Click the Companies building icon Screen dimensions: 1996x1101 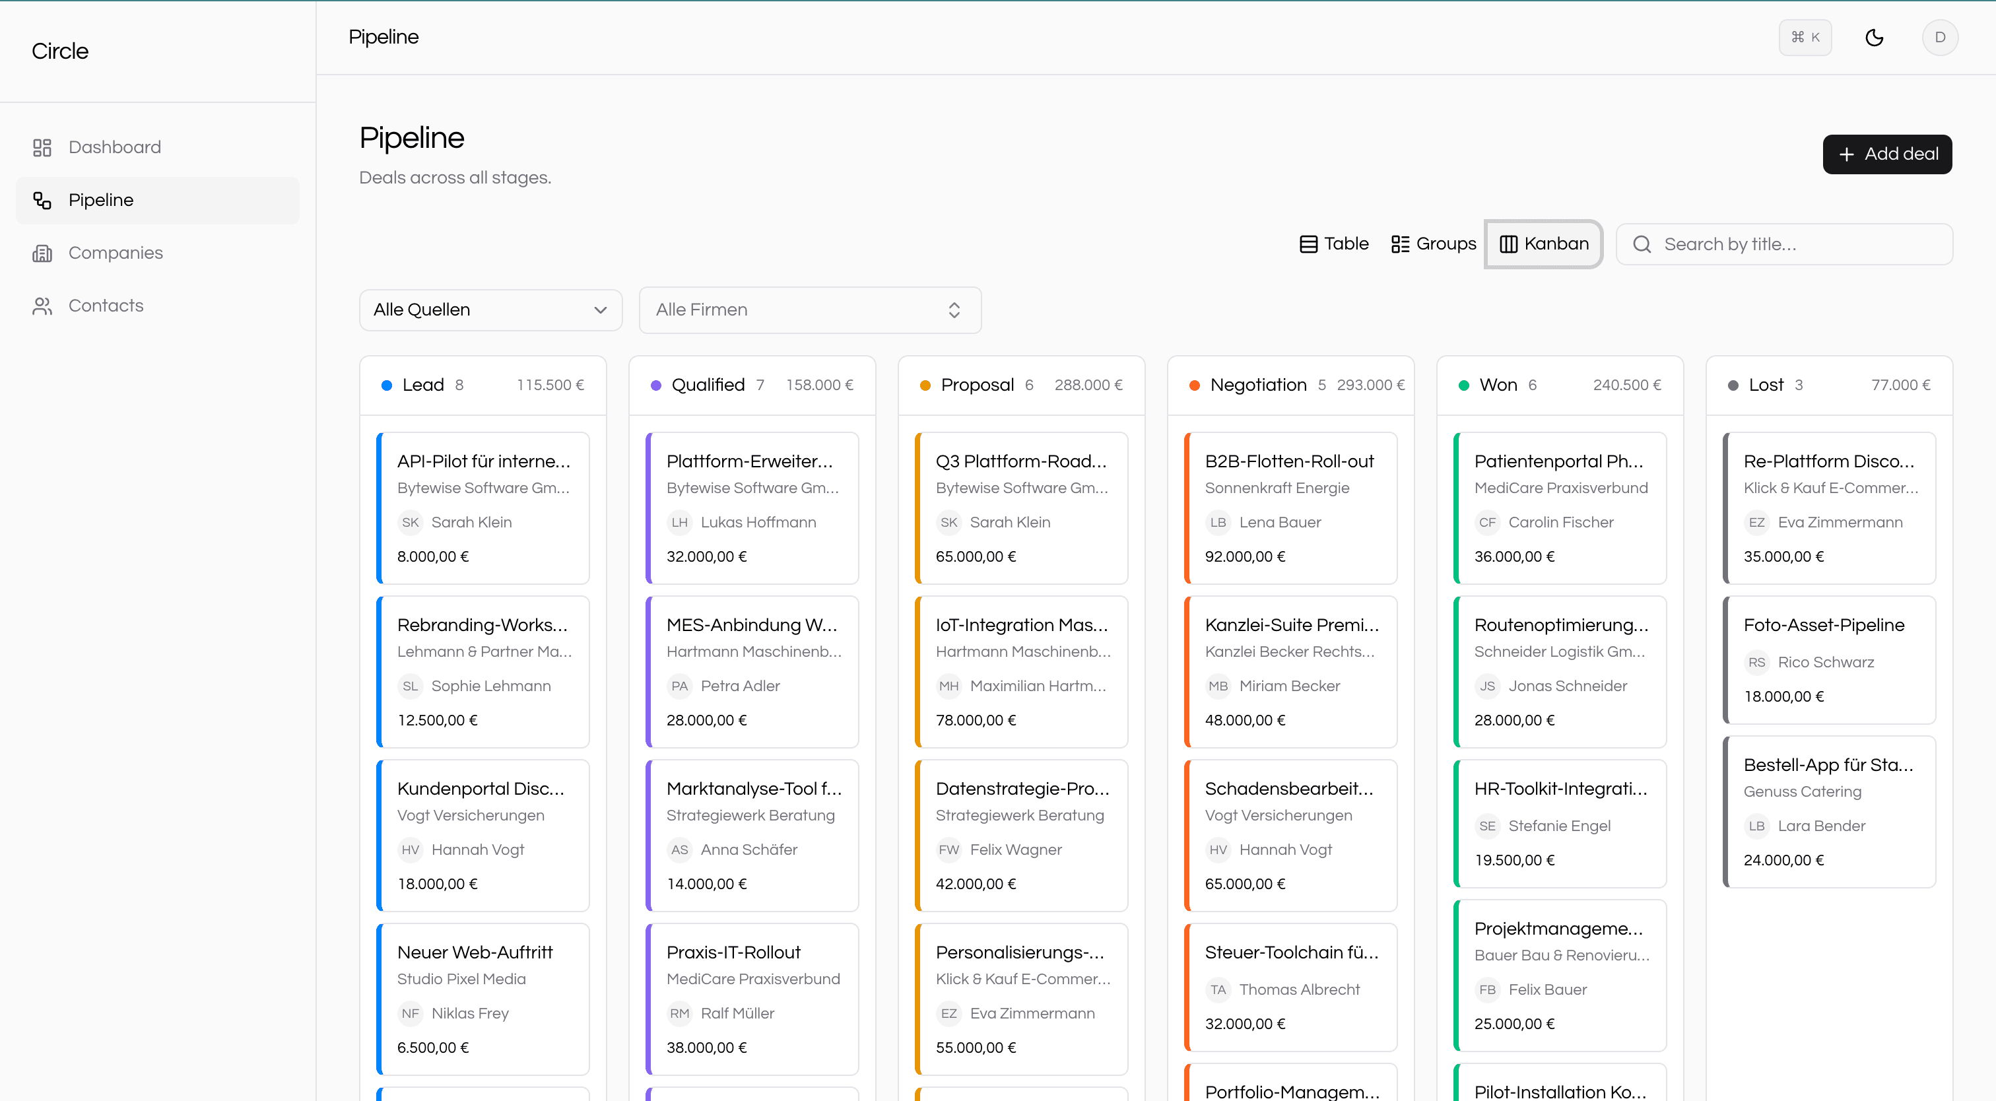pos(42,253)
